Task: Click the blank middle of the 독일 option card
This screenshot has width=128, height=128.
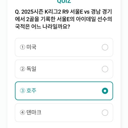Action: coord(69,69)
